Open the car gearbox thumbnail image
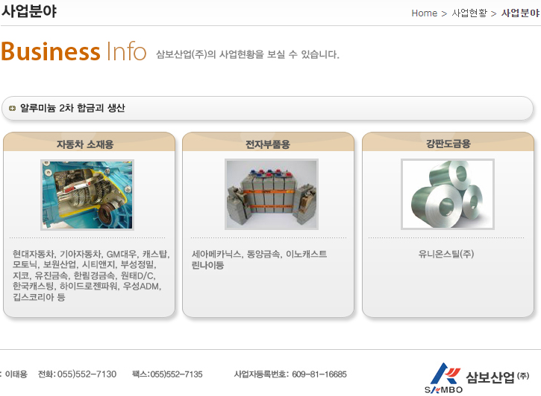 (x=87, y=195)
